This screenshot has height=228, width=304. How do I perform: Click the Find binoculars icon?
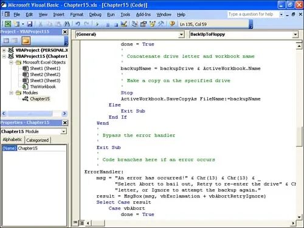point(67,24)
